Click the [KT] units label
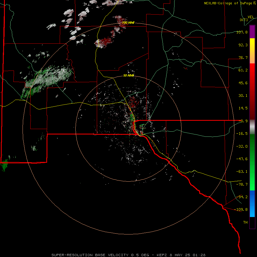This screenshot has width=257, height=257. [x=244, y=20]
